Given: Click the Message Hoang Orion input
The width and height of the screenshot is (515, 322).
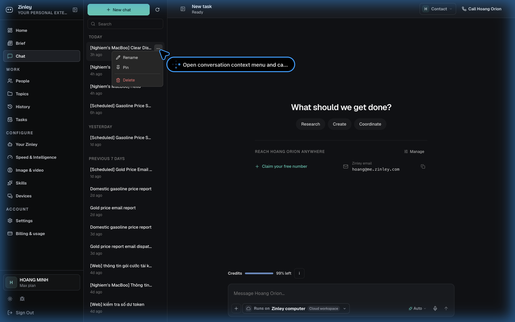Looking at the screenshot, I should click(341, 293).
